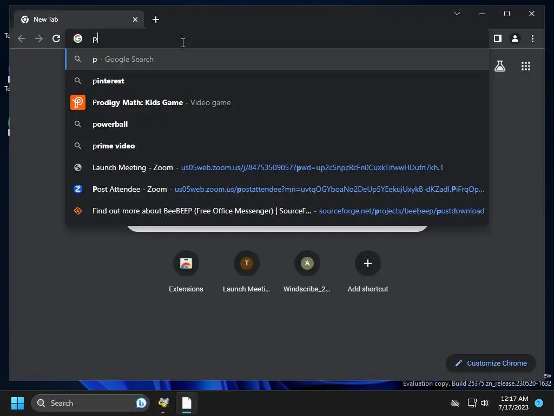
Task: Click the OneDrive cloud tray icon
Action: [454, 403]
